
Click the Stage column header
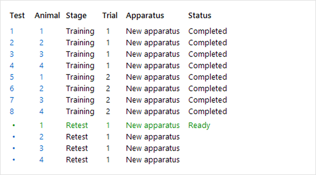coord(76,15)
